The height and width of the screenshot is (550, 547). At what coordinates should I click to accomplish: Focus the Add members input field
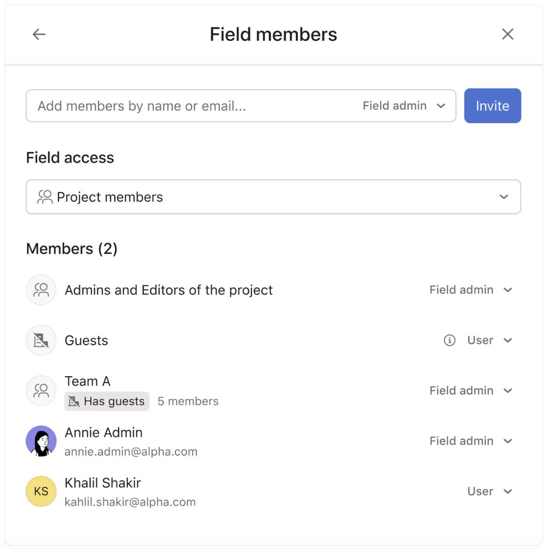(188, 106)
